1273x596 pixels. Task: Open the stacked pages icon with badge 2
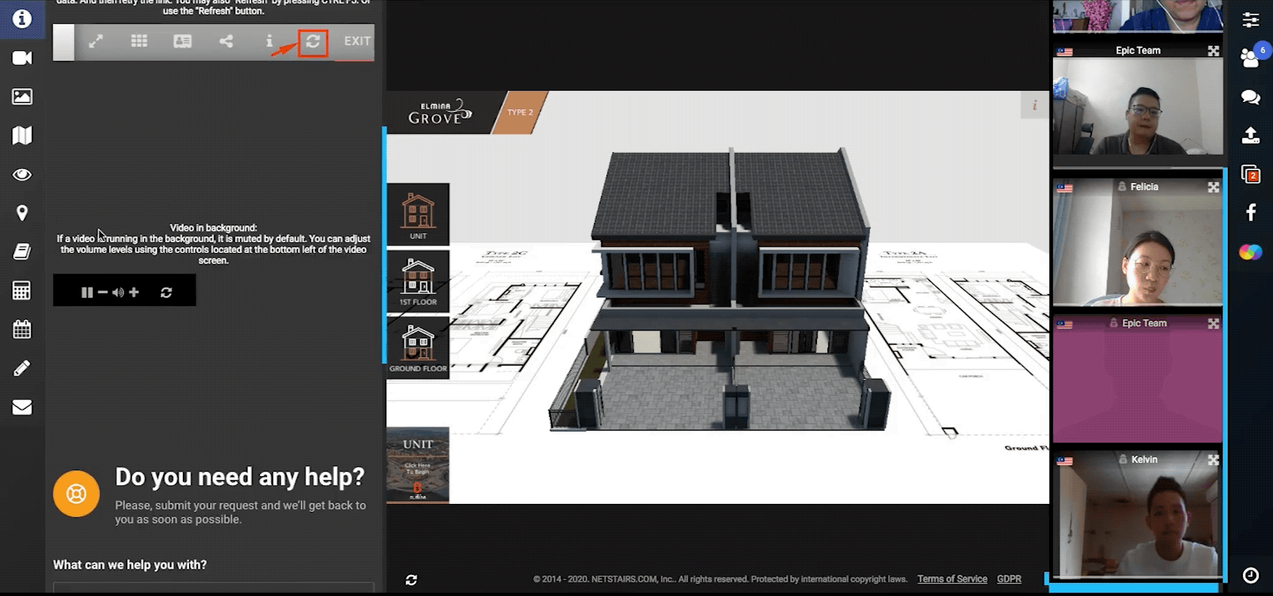click(1250, 174)
